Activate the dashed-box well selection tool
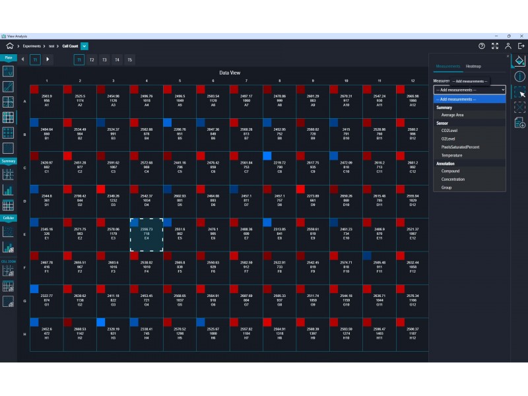 [x=519, y=92]
